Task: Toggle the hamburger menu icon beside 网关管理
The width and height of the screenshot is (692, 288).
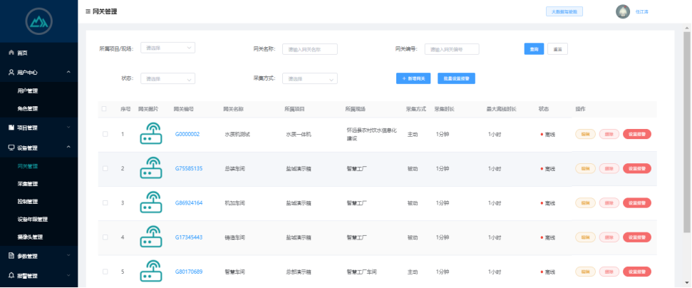Action: 88,12
